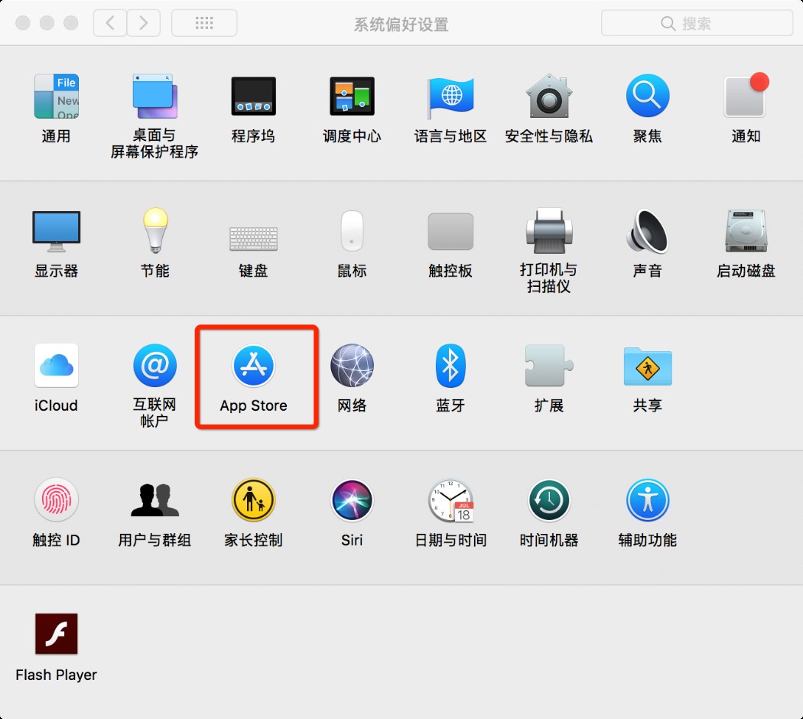
Task: Open 家长控制 parental controls
Action: click(x=253, y=501)
